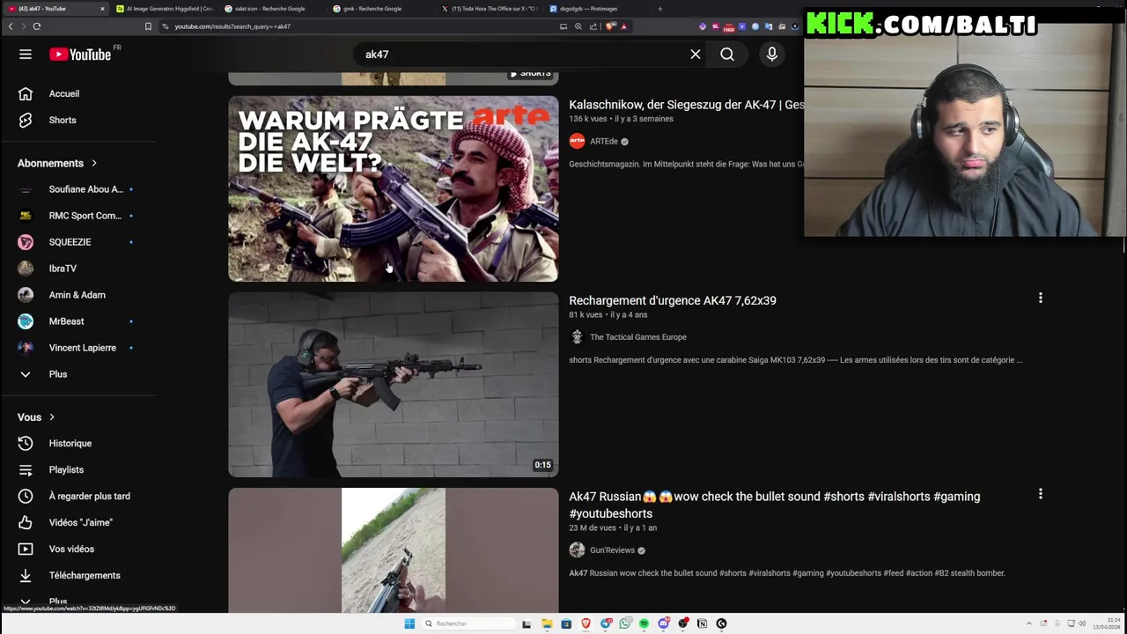
Task: Open Discord from the taskbar
Action: (664, 623)
